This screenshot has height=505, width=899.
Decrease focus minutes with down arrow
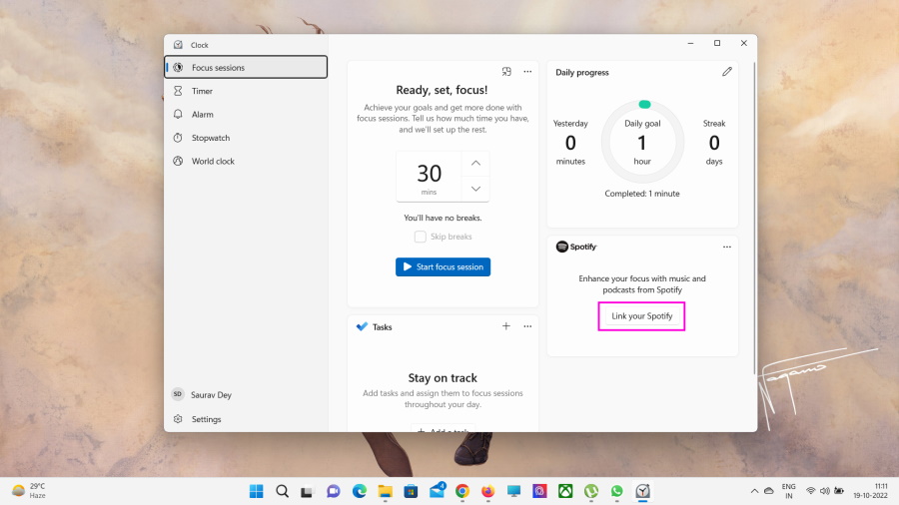pyautogui.click(x=475, y=189)
